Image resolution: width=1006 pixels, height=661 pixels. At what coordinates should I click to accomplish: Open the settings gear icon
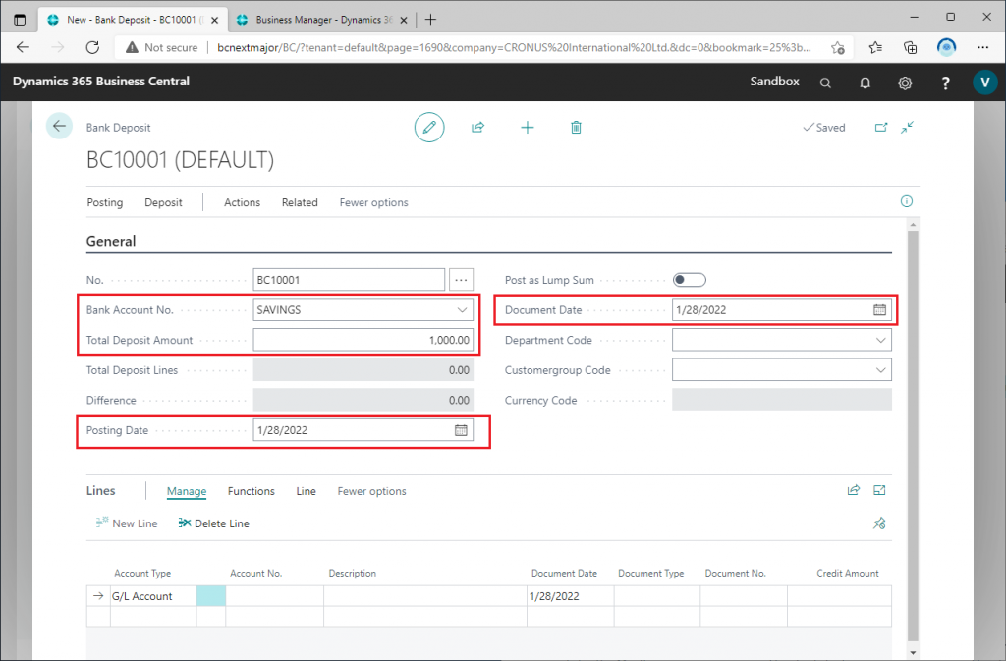(x=905, y=83)
